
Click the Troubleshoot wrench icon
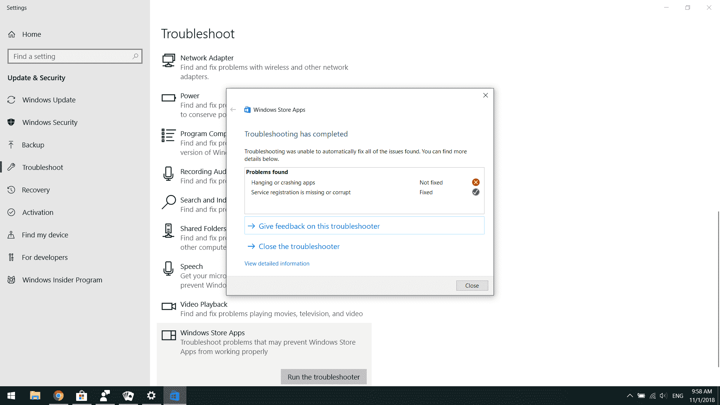click(x=11, y=167)
